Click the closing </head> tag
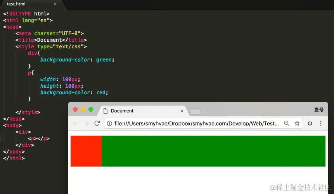This screenshot has height=194, width=334. [x=14, y=119]
